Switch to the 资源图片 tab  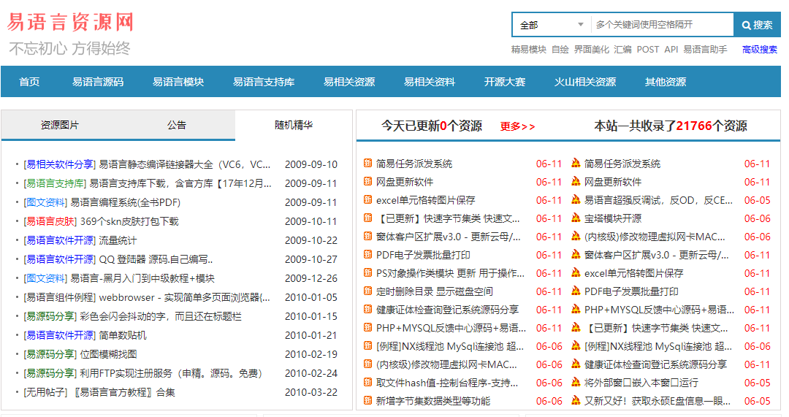click(60, 125)
